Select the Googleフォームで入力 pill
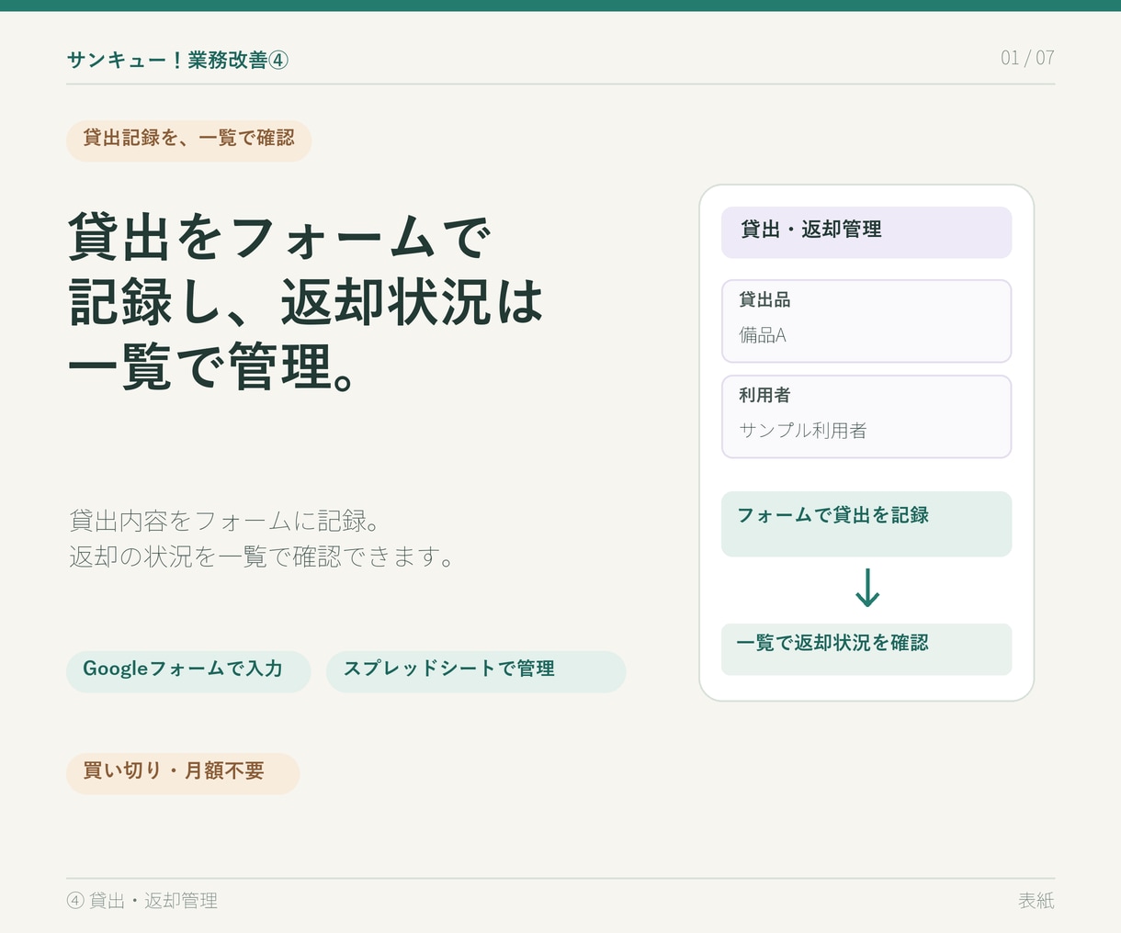This screenshot has height=933, width=1121. click(188, 671)
